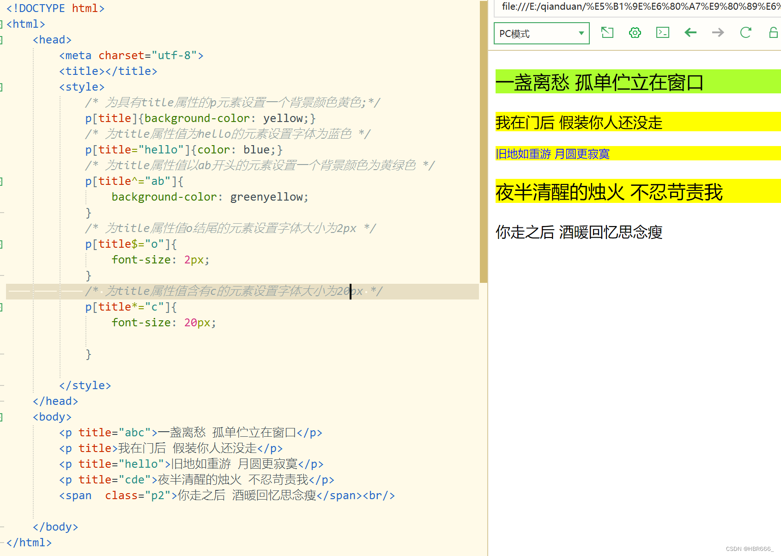The height and width of the screenshot is (556, 781).
Task: Click the open-in-external-window icon in preview toolbar
Action: coord(607,32)
